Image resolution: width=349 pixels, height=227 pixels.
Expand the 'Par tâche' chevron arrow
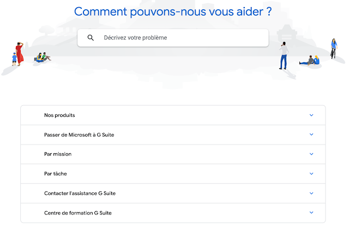click(x=311, y=174)
